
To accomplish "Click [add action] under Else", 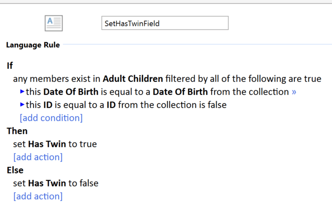I will [38, 196].
